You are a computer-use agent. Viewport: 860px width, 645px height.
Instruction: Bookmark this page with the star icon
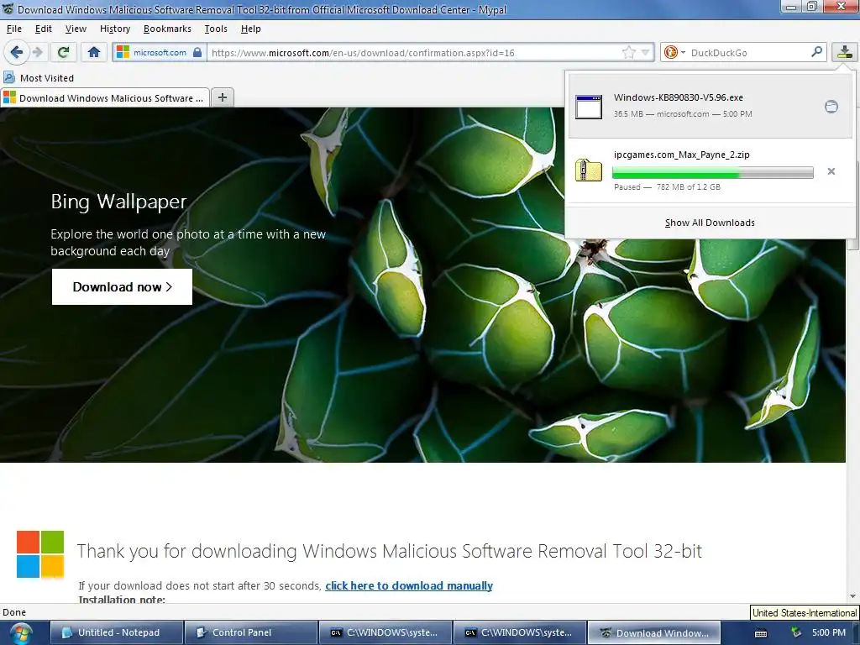[628, 53]
